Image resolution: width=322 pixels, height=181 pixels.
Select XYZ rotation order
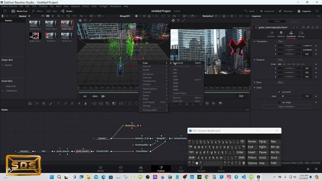[280, 64]
